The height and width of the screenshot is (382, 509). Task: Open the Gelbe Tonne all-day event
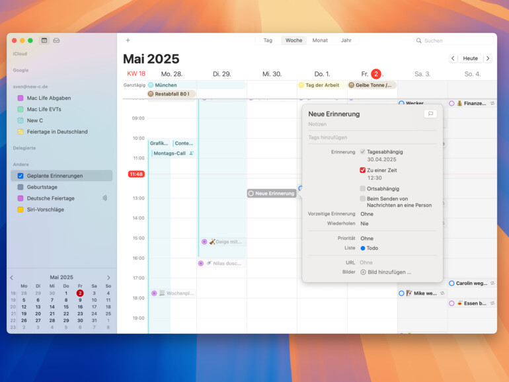(x=372, y=85)
